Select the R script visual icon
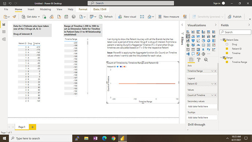Image resolution: width=252 pixels, height=142 pixels. (x=203, y=49)
